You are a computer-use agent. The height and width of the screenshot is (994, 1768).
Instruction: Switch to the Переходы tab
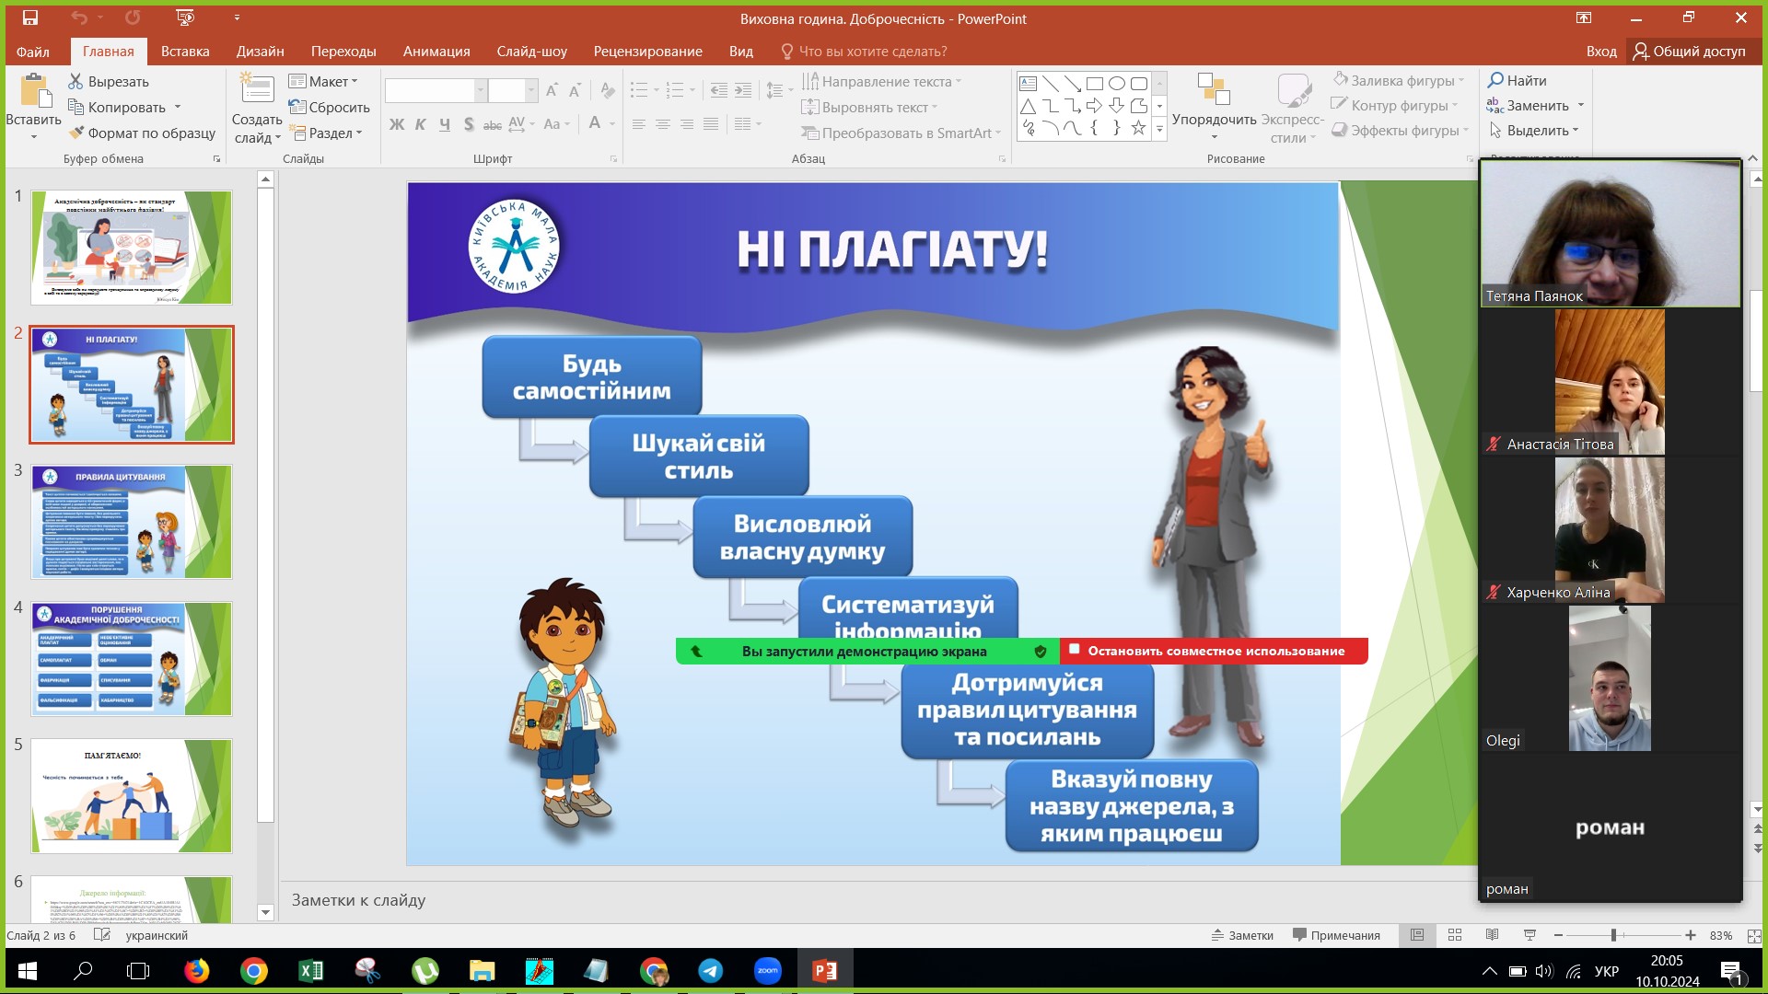[343, 52]
